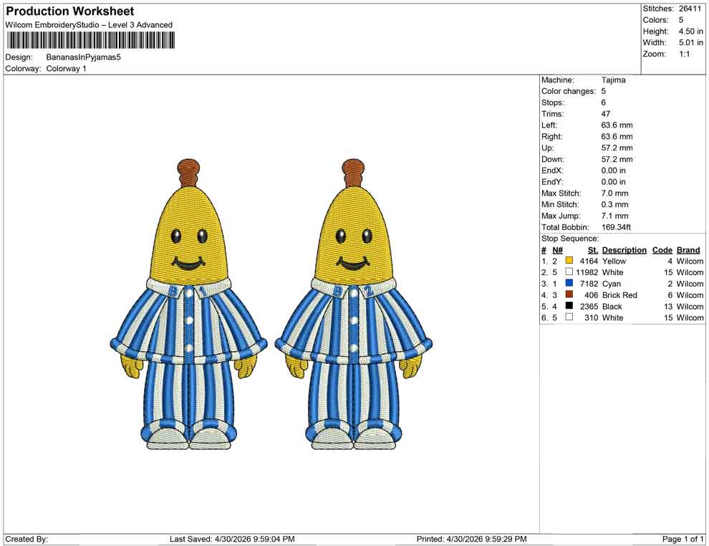Click the Zoom value '1:1'
This screenshot has width=709, height=546.
point(685,54)
